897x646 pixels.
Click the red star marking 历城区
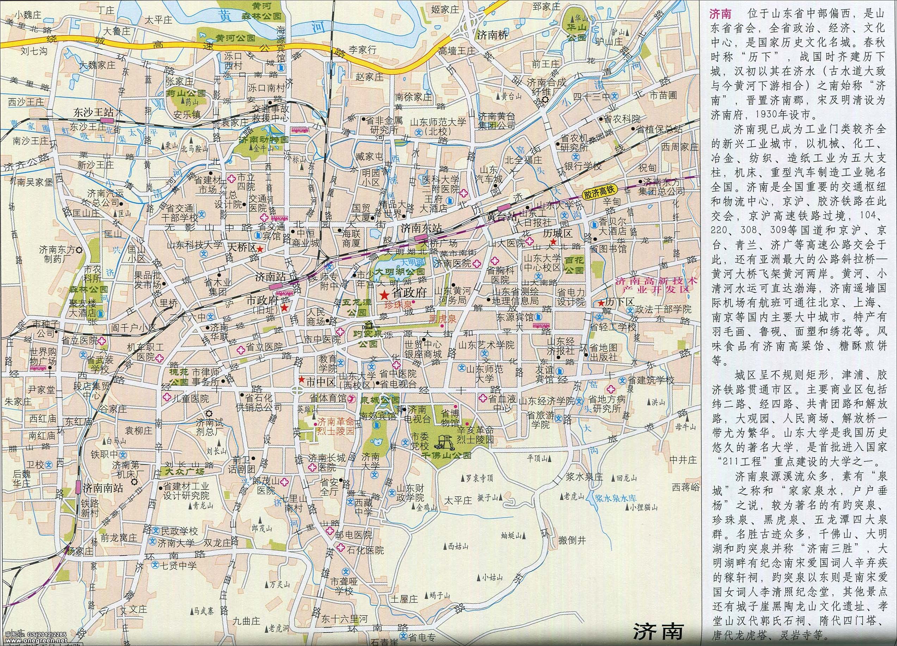coord(553,241)
